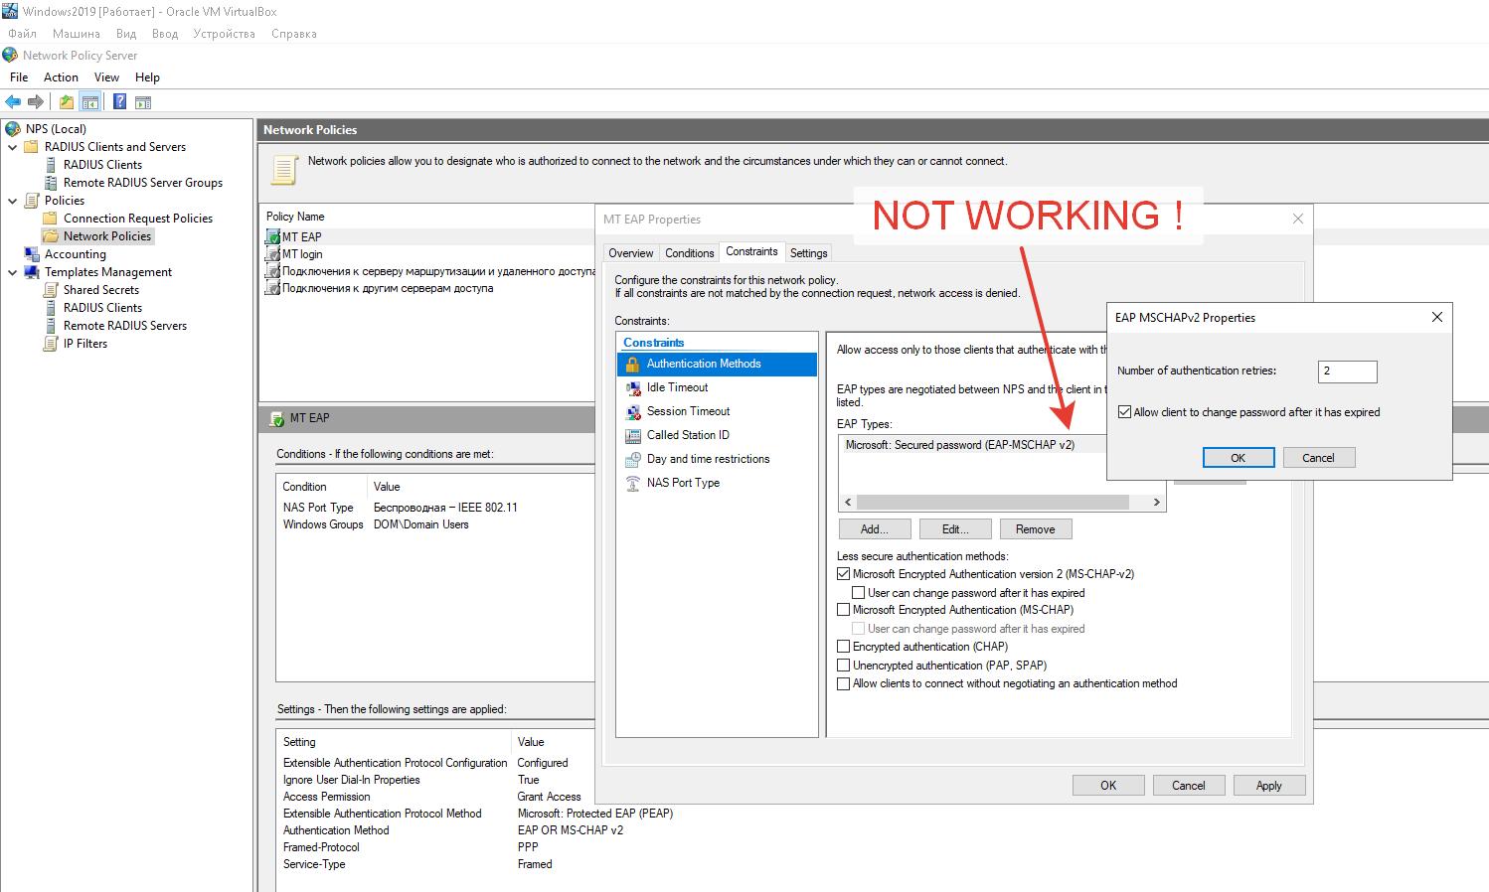1489x892 pixels.
Task: Enable User can change password under MS-CHAP-v2
Action: point(859,593)
